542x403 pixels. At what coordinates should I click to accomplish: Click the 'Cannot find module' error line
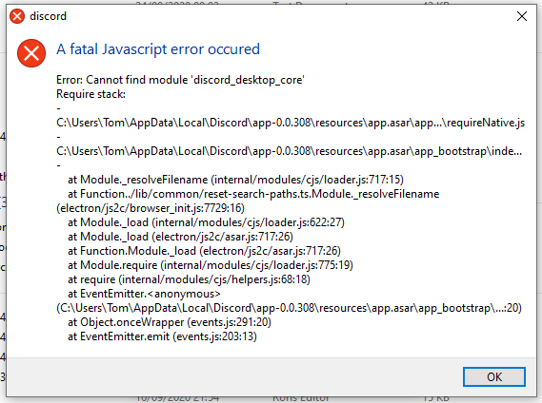(180, 80)
